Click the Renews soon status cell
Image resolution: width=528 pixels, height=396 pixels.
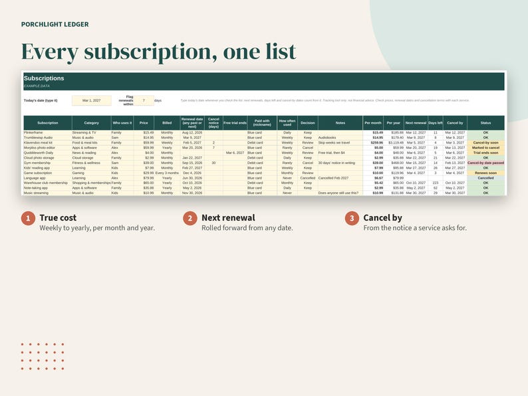(485, 173)
